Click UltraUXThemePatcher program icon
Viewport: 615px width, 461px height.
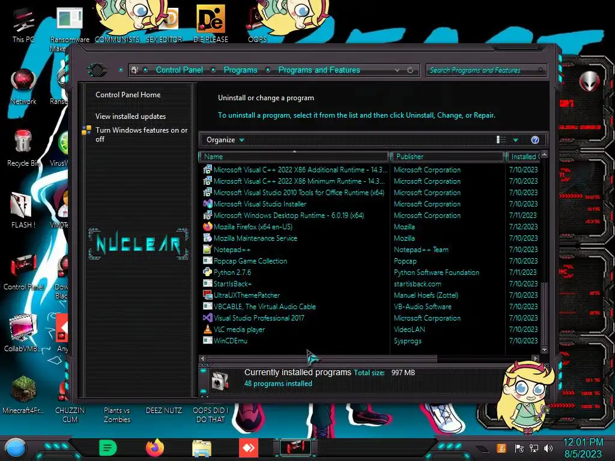pos(207,295)
